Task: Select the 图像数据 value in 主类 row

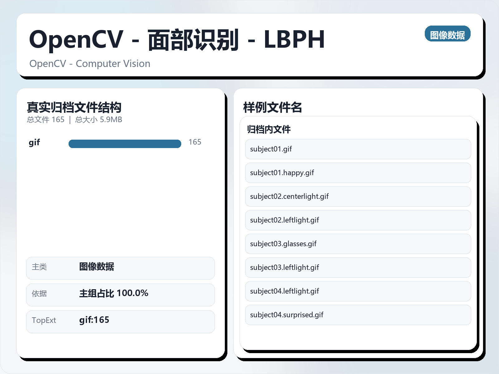Action: (97, 267)
